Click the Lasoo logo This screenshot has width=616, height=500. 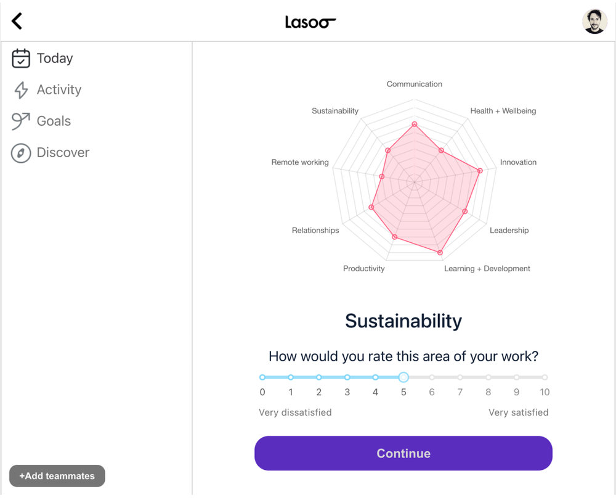click(x=310, y=22)
